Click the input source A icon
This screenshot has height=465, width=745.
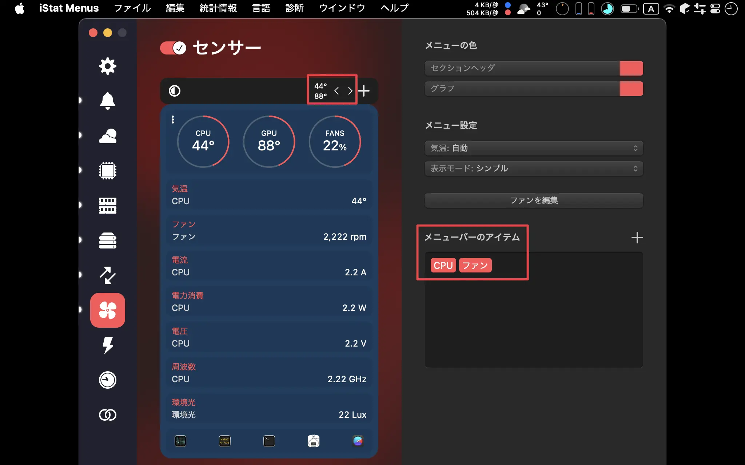point(651,8)
